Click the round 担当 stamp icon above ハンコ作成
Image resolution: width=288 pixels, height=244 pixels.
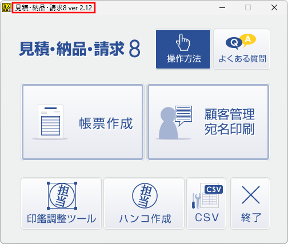pos(145,195)
